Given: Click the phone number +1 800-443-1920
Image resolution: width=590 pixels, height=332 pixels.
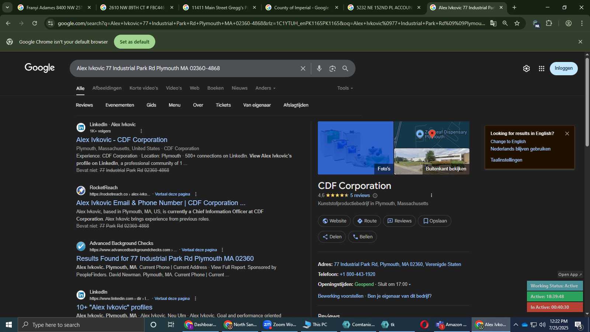Looking at the screenshot, I should point(357,274).
